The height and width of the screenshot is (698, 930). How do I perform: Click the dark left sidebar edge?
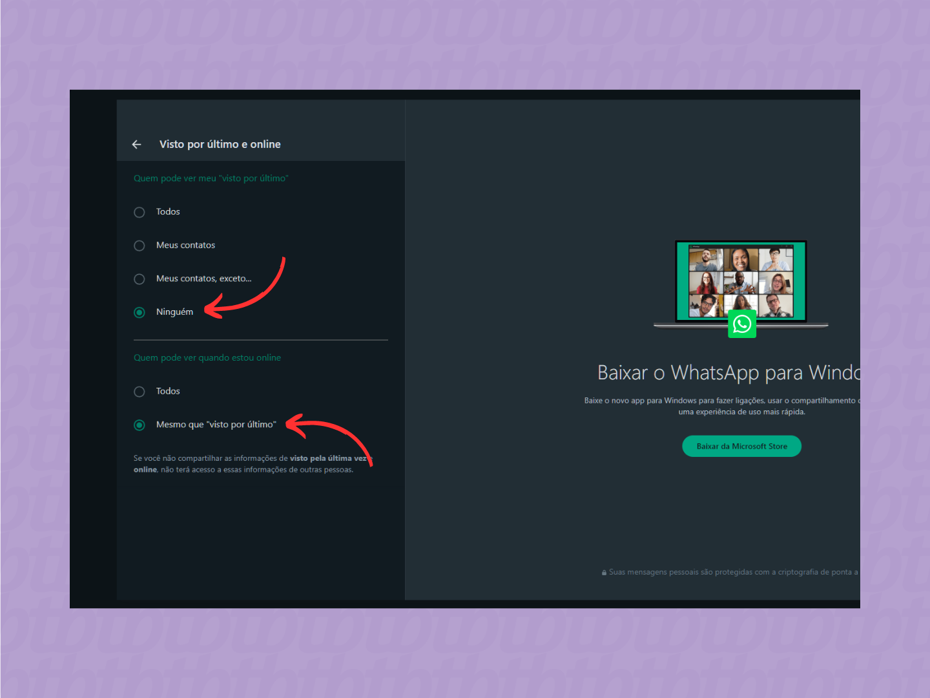click(92, 349)
